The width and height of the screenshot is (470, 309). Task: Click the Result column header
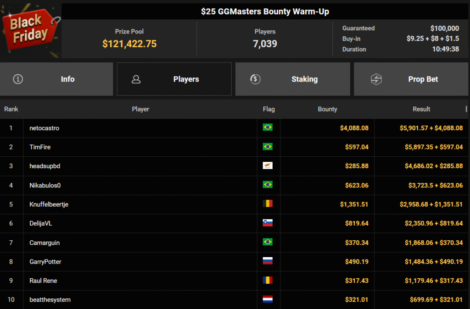click(x=421, y=109)
